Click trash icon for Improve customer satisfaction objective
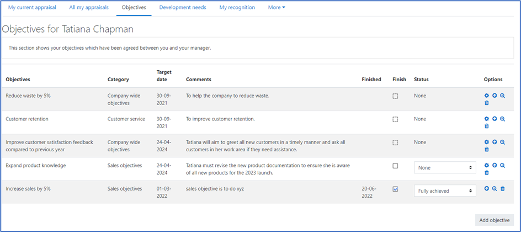 point(487,150)
